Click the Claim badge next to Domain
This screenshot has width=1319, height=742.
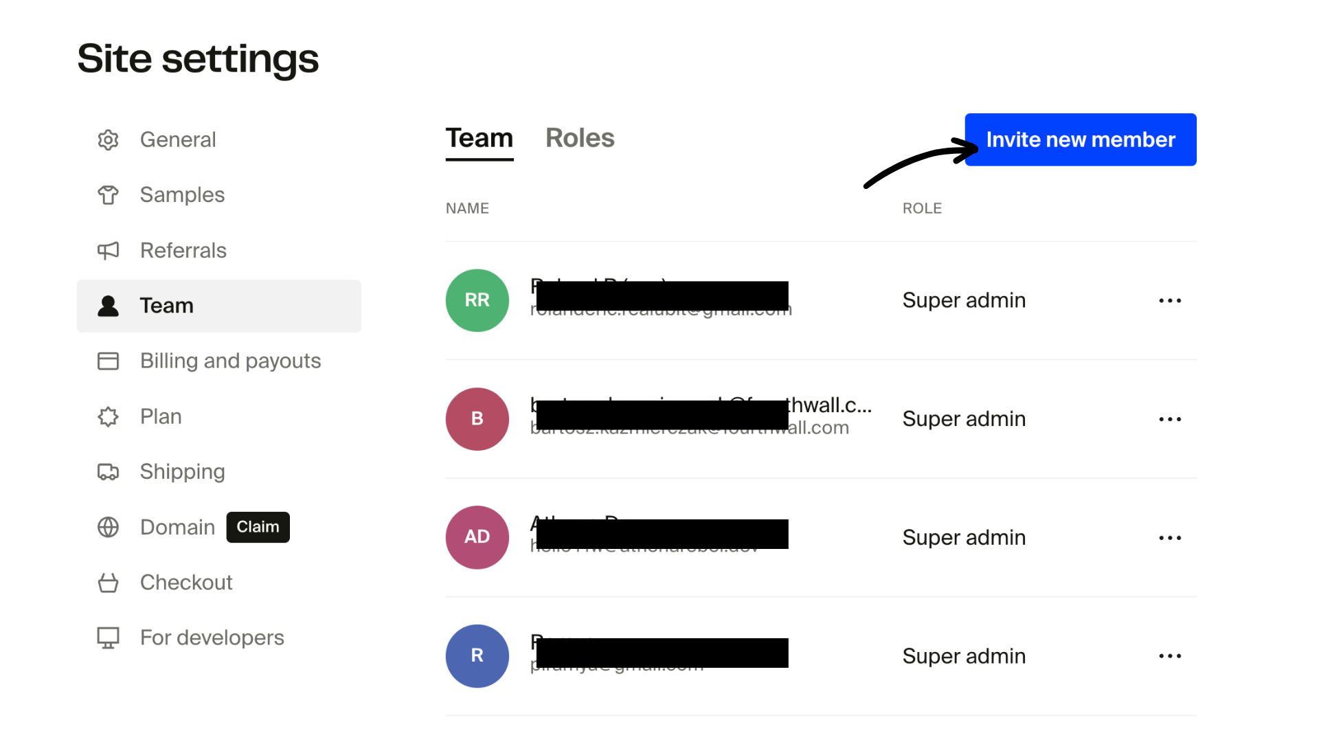pos(258,527)
